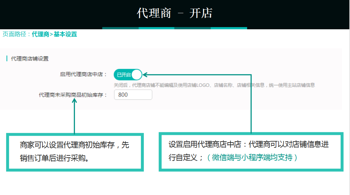Open the 基本设置 breadcrumb link
350x195 pixels.
click(65, 34)
